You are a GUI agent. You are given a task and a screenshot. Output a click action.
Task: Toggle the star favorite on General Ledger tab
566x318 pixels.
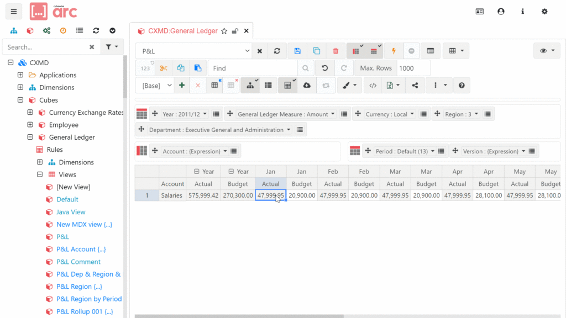tap(224, 31)
